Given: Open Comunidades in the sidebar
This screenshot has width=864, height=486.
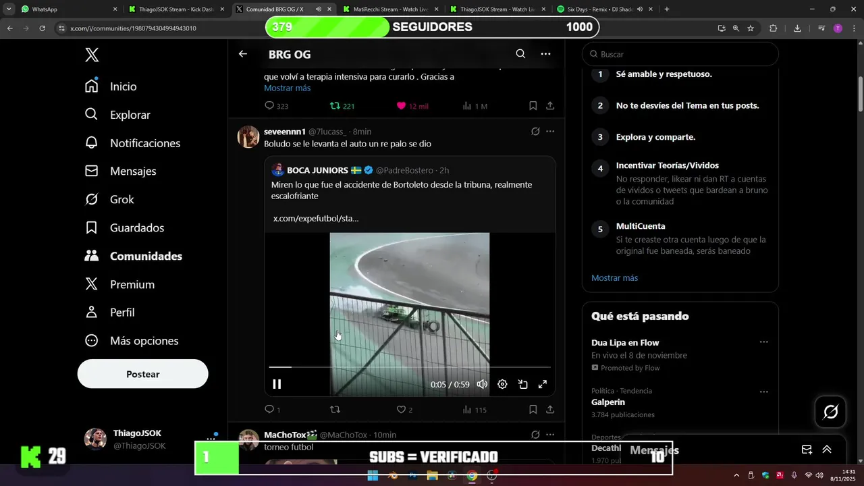Looking at the screenshot, I should (134, 256).
